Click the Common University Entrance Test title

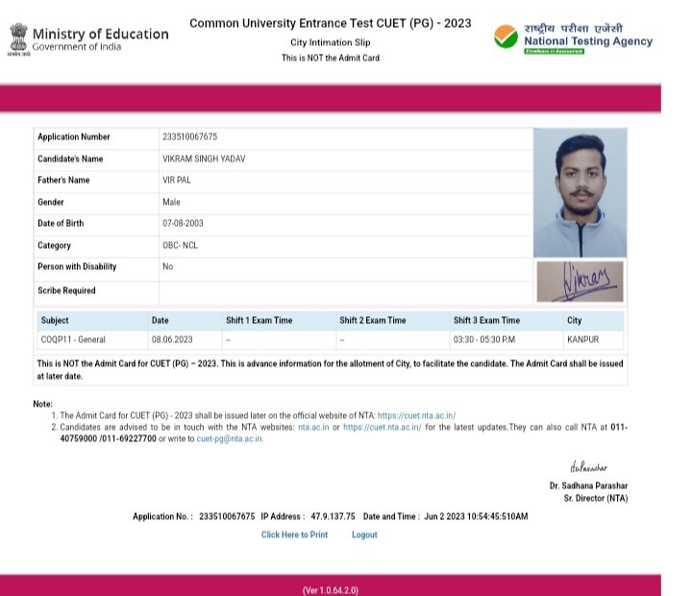[330, 23]
